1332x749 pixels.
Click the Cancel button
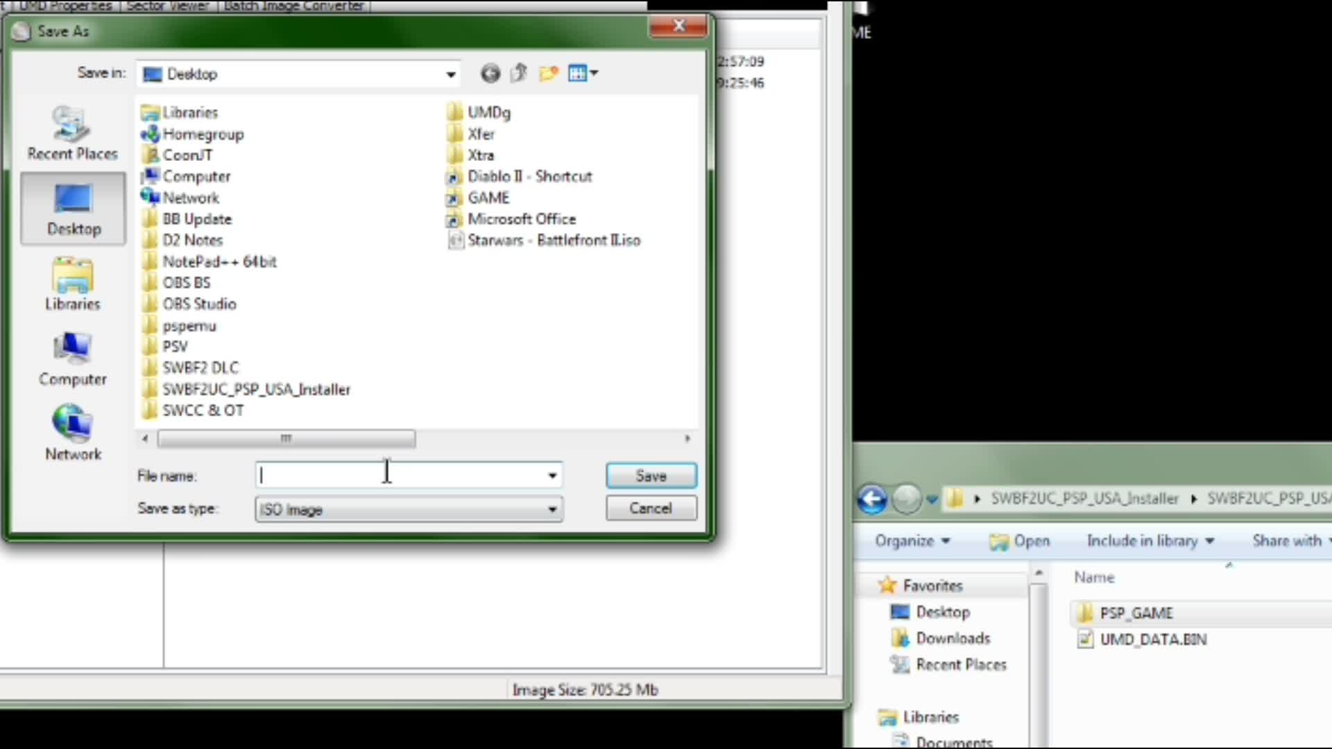(651, 508)
